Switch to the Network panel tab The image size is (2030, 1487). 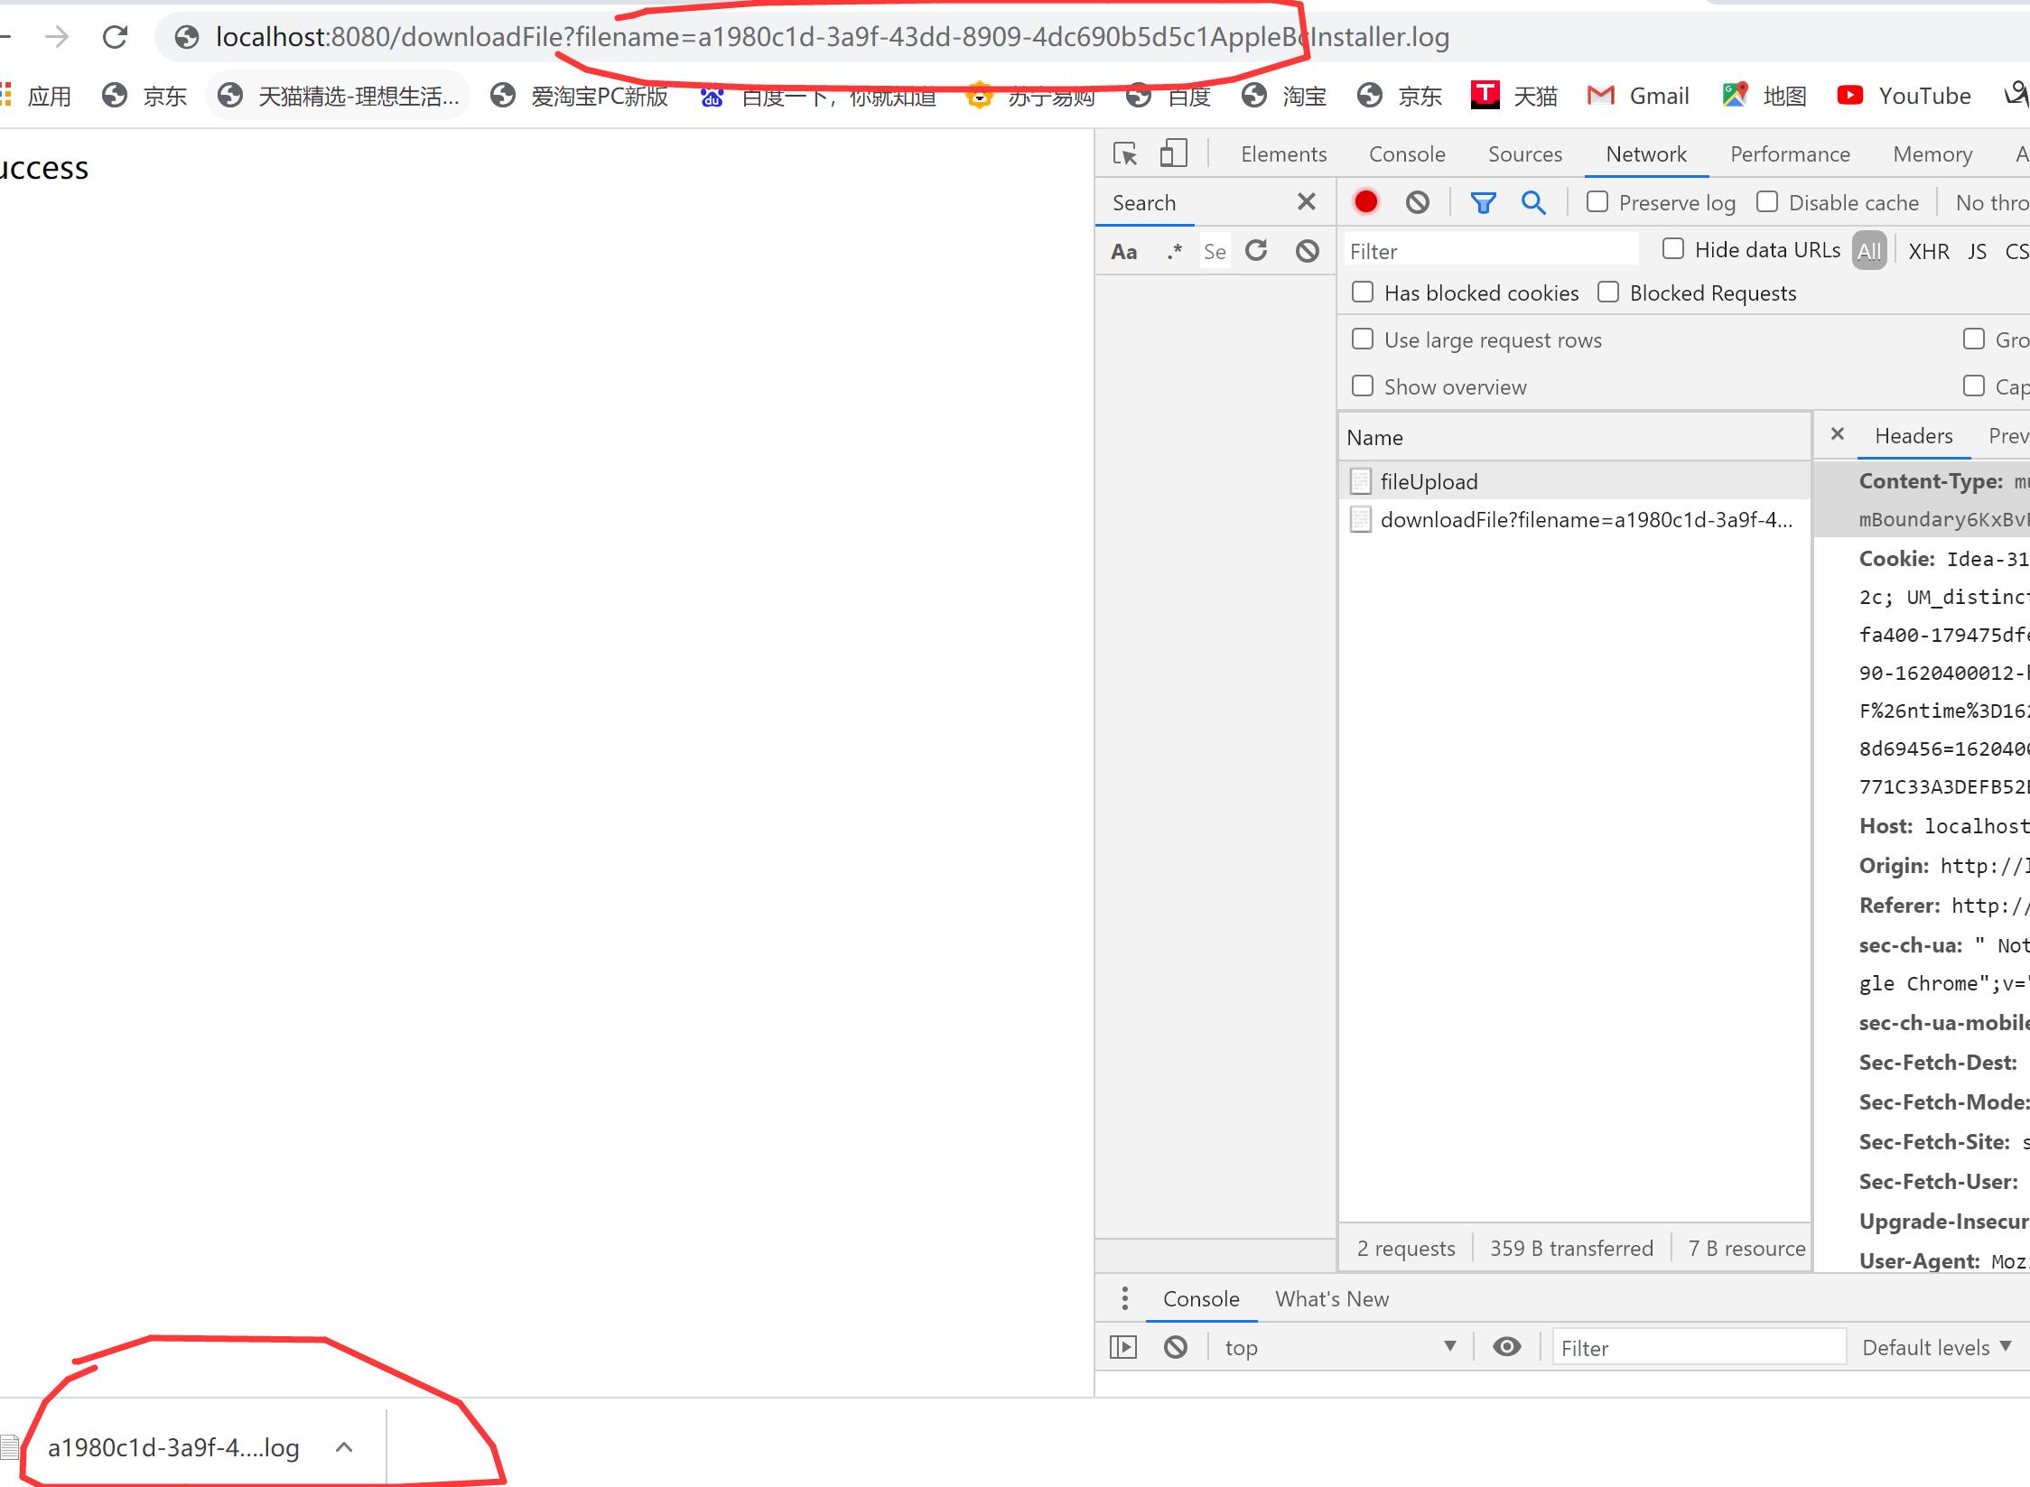[x=1644, y=153]
